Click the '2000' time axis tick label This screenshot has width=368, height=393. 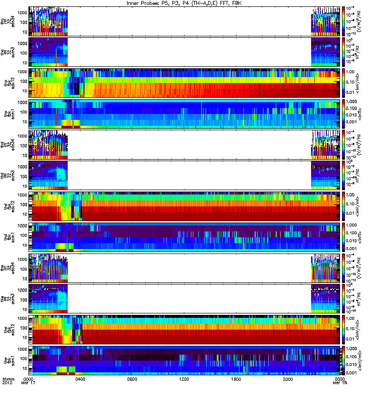(288, 379)
